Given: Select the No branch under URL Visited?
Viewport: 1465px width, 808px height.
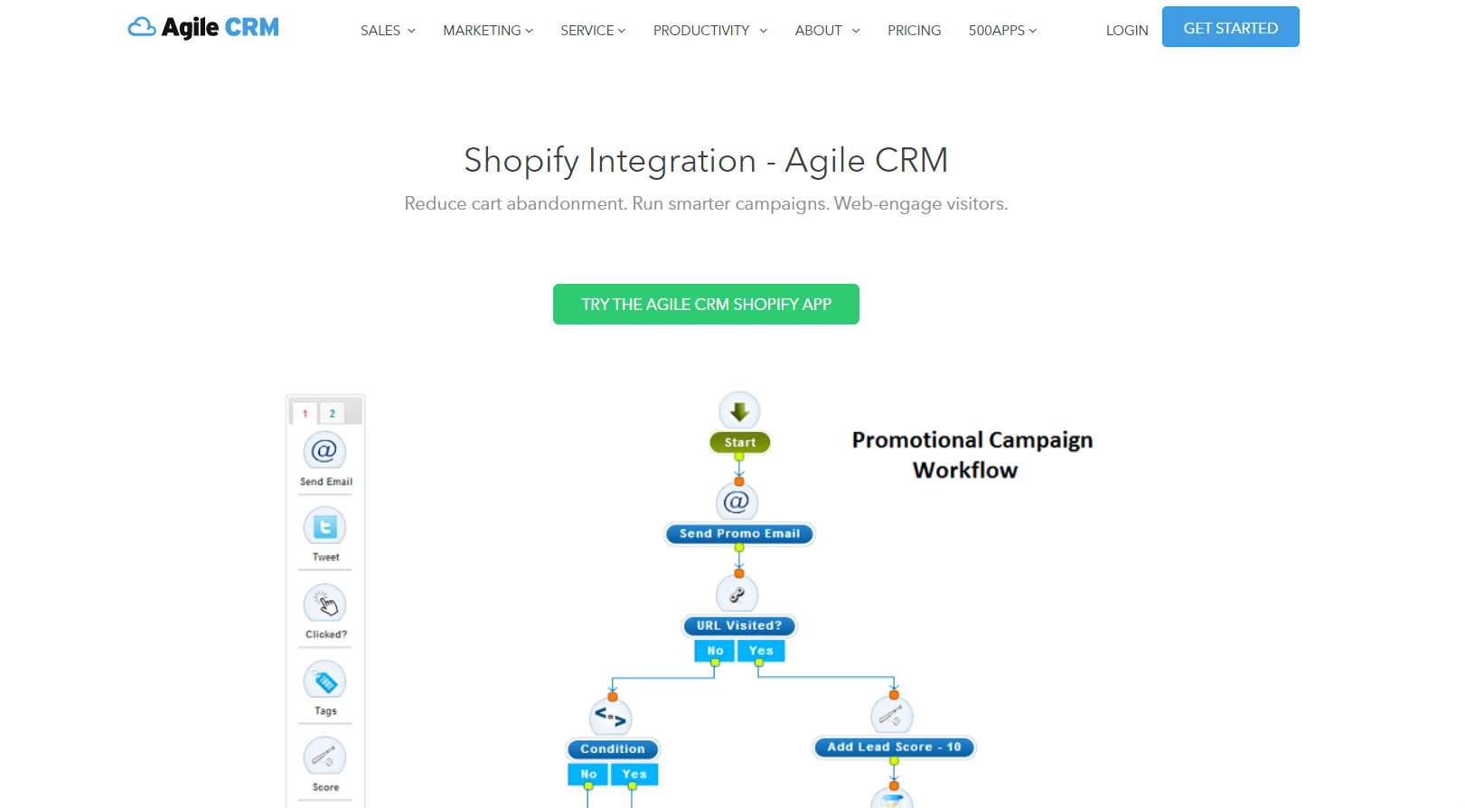Looking at the screenshot, I should [715, 651].
